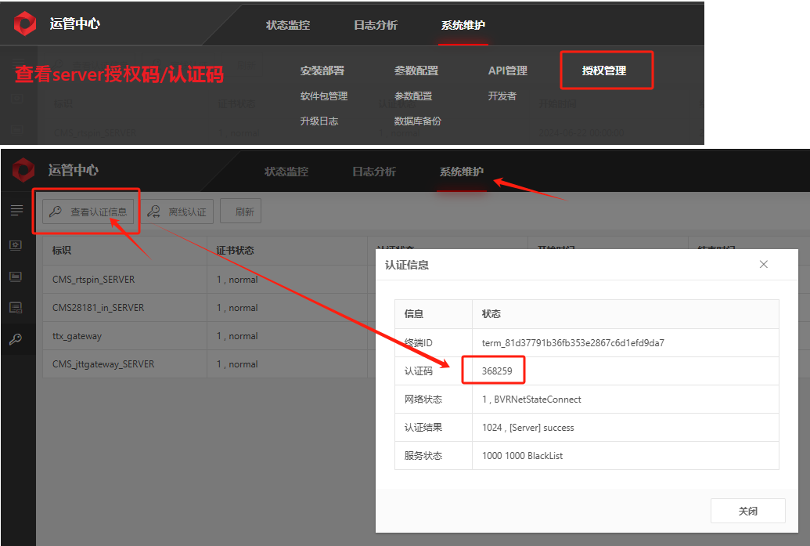This screenshot has width=810, height=546.
Task: Select 软件包管理 under 安装部署
Action: click(x=323, y=96)
